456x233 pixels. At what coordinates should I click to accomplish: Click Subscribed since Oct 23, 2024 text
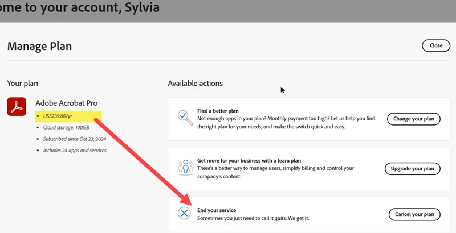click(75, 139)
